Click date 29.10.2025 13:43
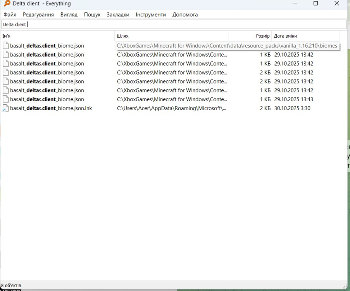 [293, 99]
